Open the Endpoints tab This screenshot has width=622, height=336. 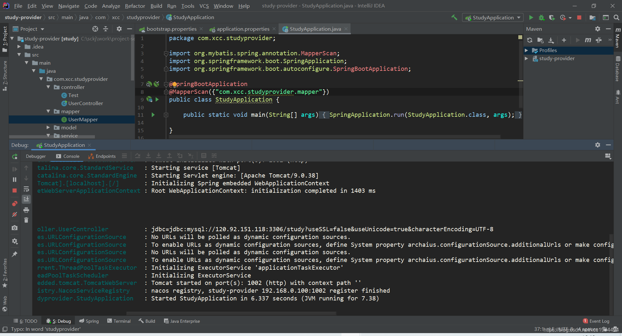pos(102,156)
